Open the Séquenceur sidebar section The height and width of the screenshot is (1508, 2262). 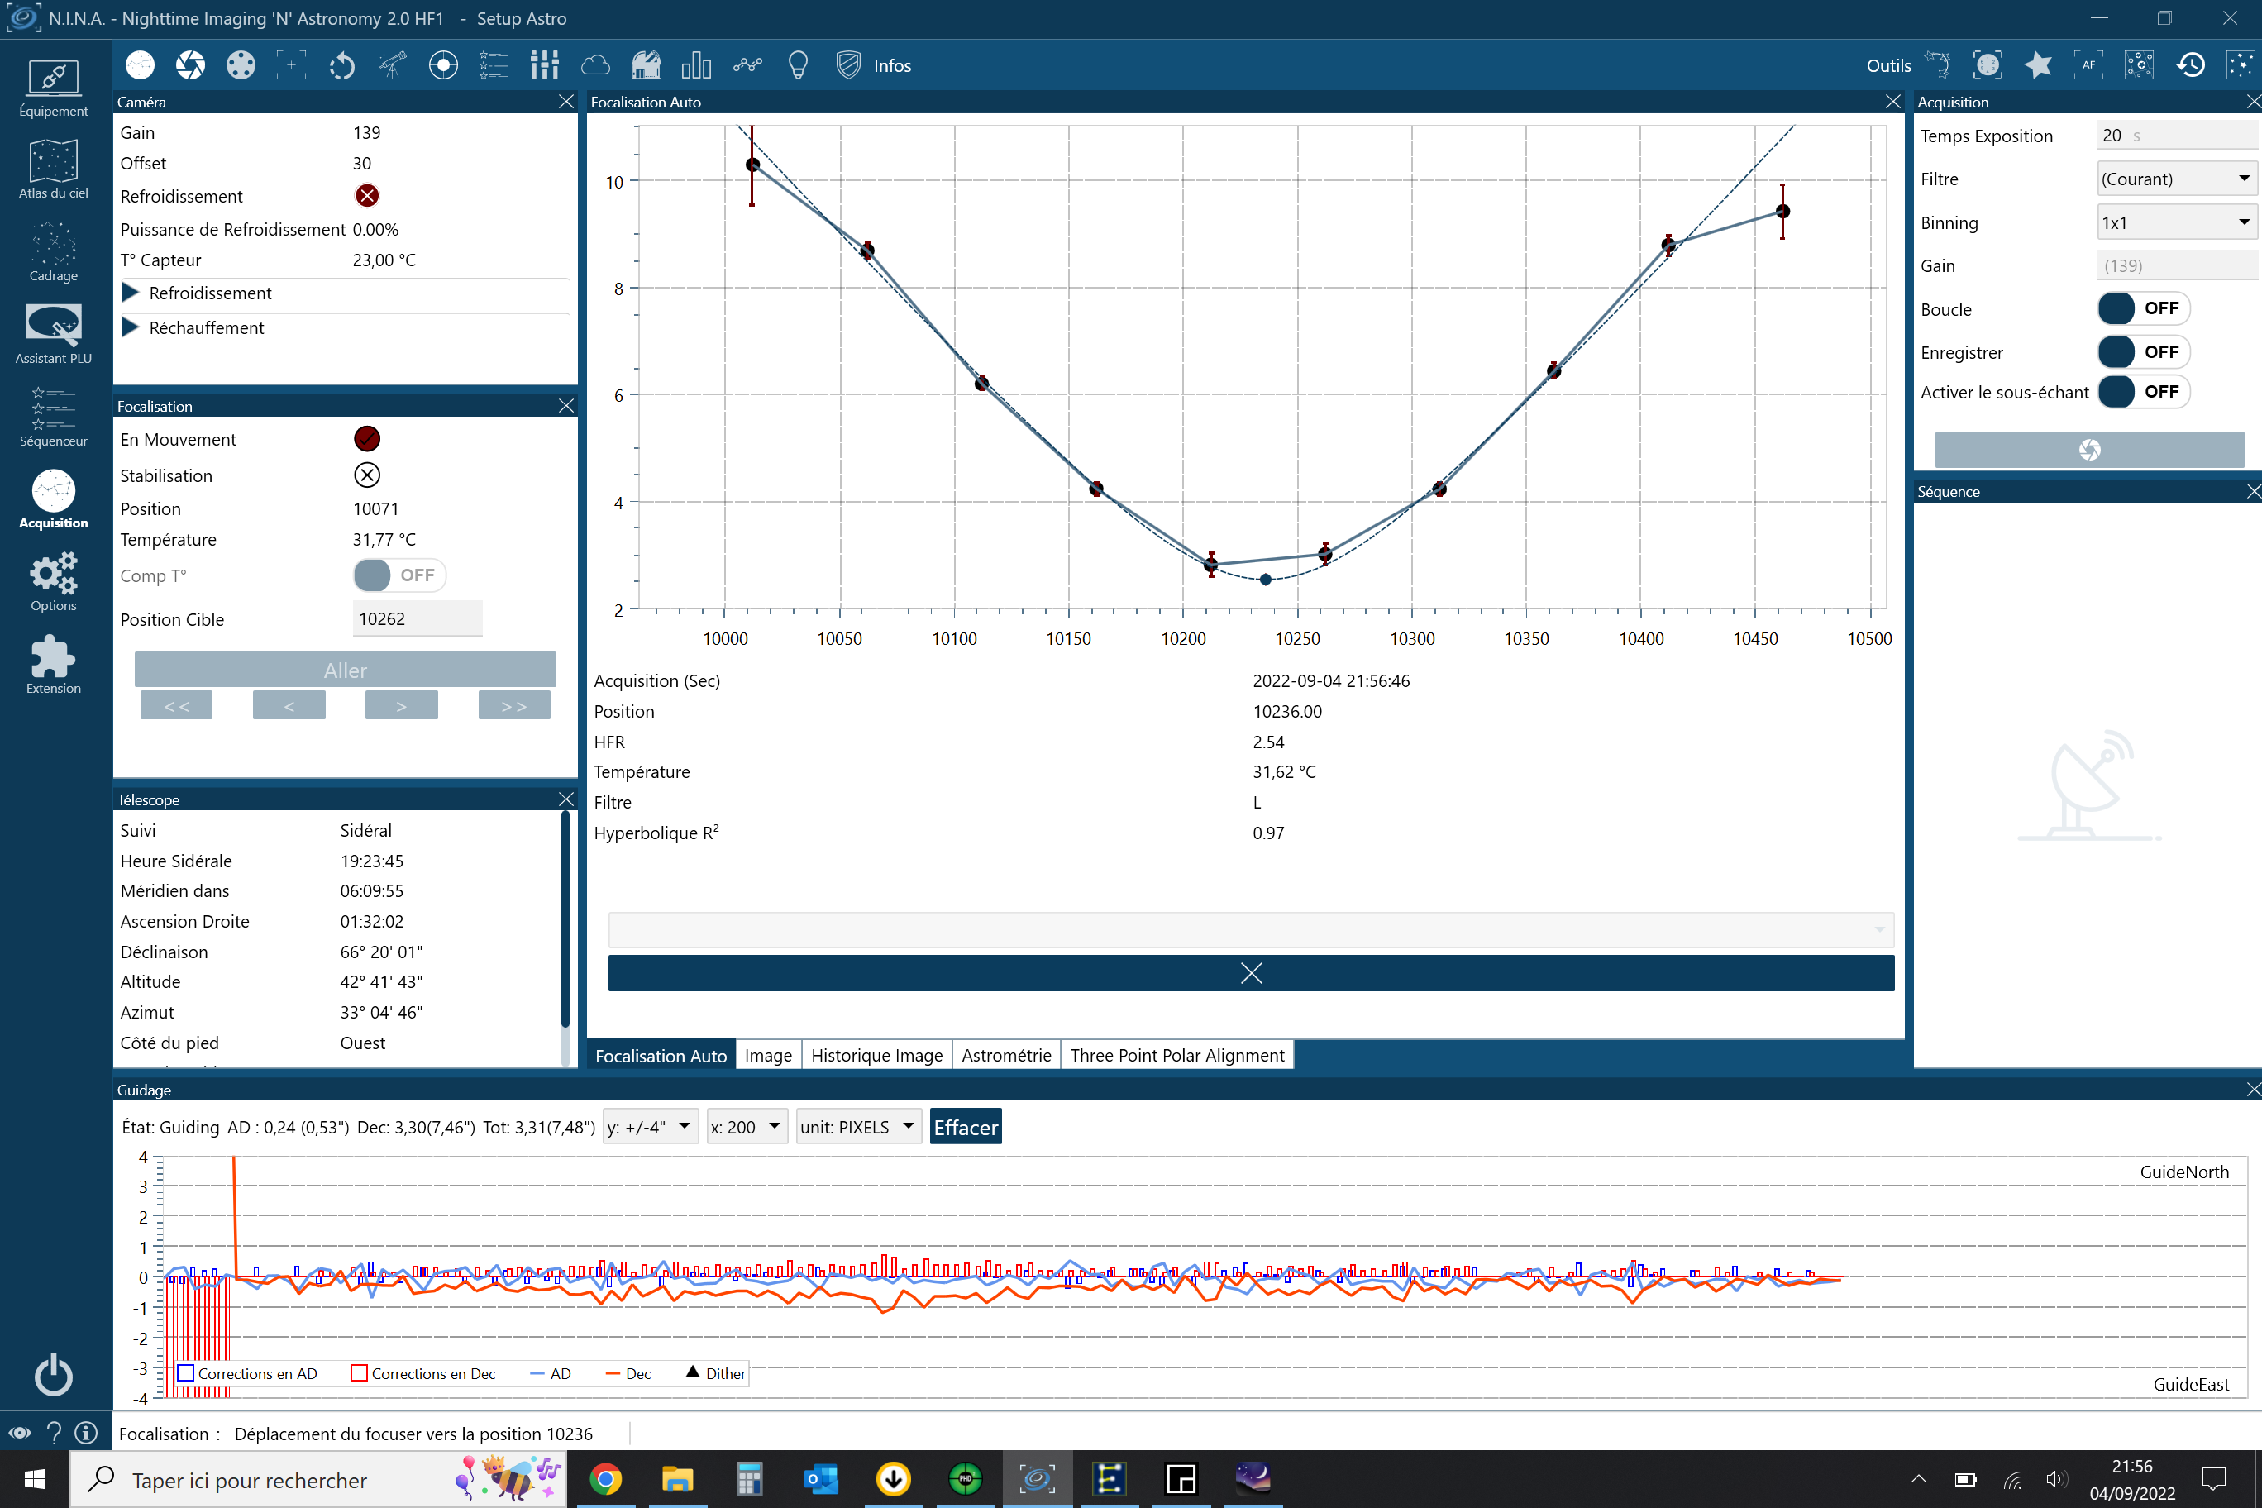53,418
